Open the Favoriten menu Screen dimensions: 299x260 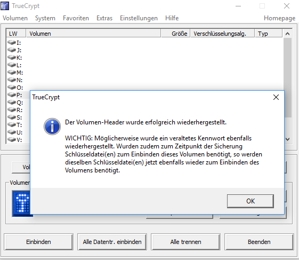coord(76,18)
